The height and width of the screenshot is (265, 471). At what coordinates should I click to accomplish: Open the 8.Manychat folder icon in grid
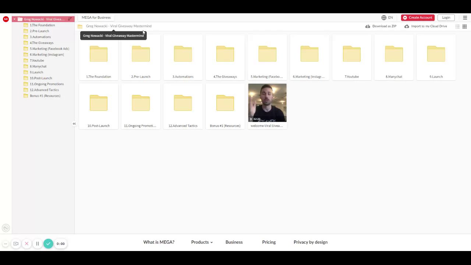point(394,54)
